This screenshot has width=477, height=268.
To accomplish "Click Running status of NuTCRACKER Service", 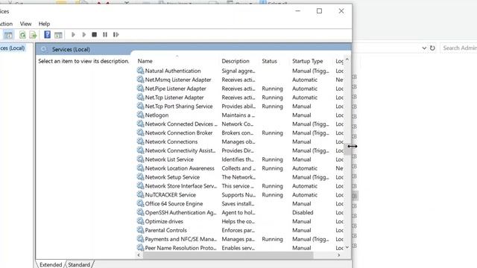I will (x=272, y=195).
